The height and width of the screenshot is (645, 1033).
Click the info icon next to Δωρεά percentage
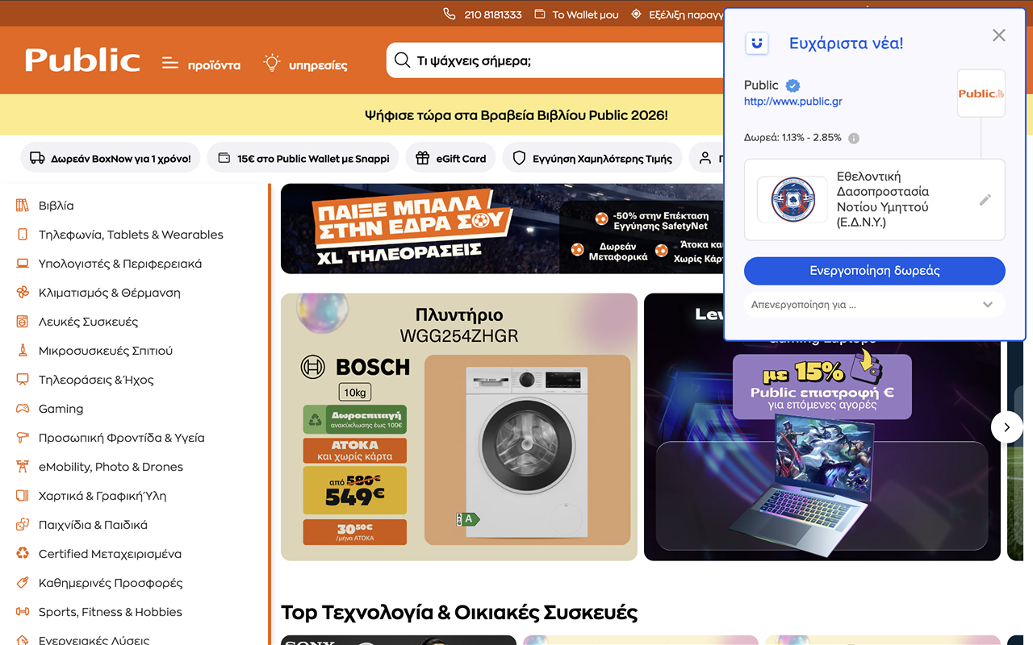[854, 138]
